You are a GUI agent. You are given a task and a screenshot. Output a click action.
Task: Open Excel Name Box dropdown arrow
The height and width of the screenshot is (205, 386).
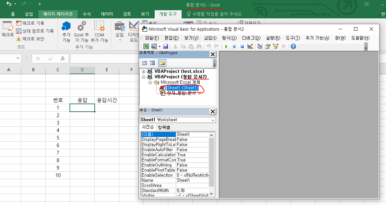click(18, 58)
